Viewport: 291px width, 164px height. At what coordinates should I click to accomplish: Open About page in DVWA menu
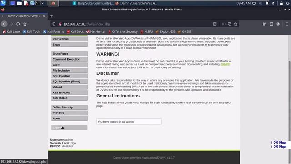(x=70, y=118)
